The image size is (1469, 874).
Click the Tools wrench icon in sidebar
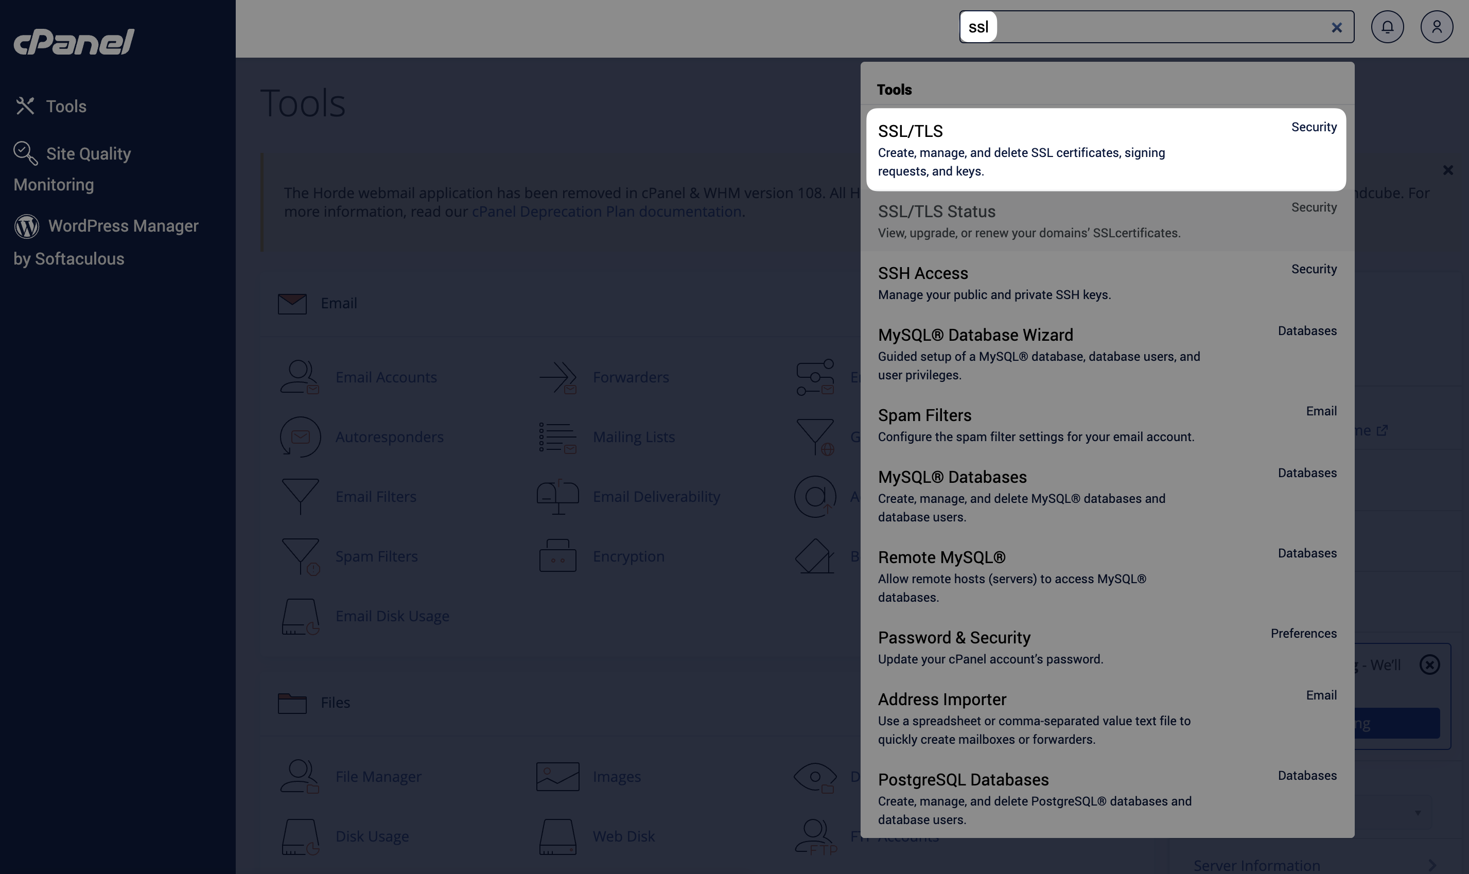(x=25, y=106)
